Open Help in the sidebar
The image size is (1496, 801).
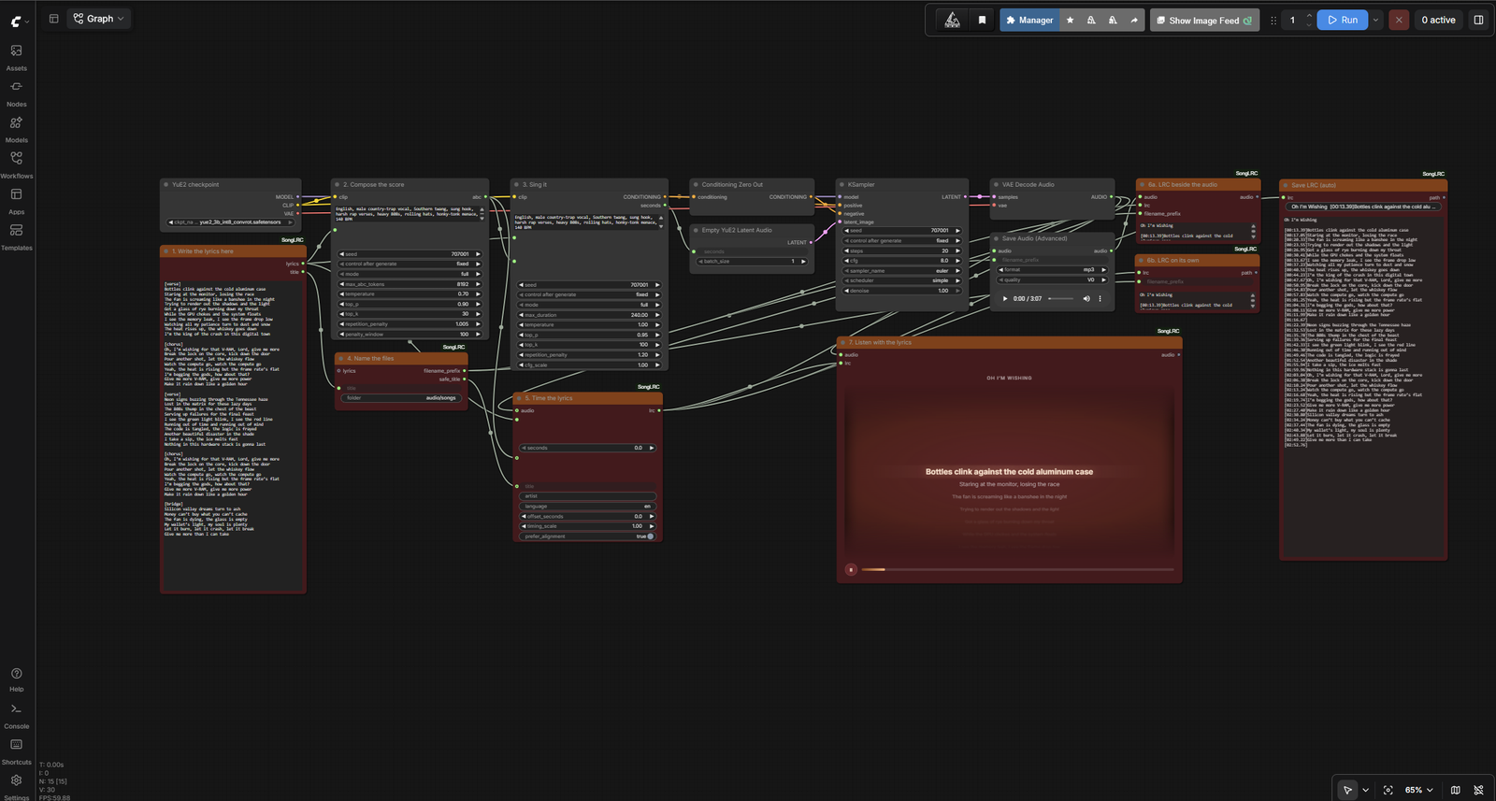coord(17,679)
